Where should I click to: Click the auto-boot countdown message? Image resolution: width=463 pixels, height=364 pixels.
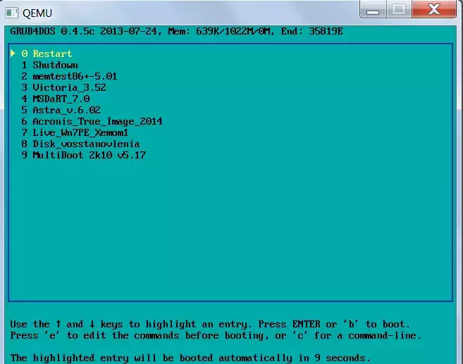190,358
